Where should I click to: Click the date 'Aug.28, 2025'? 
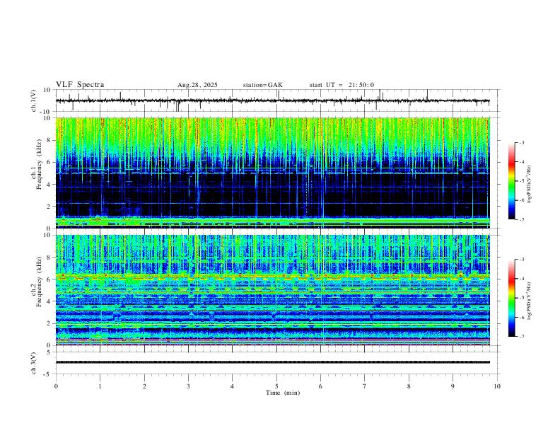(x=197, y=85)
